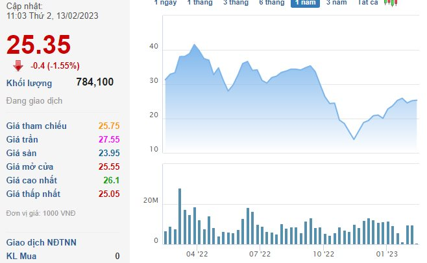Switch chart to candlestick view icon

[x=391, y=3]
